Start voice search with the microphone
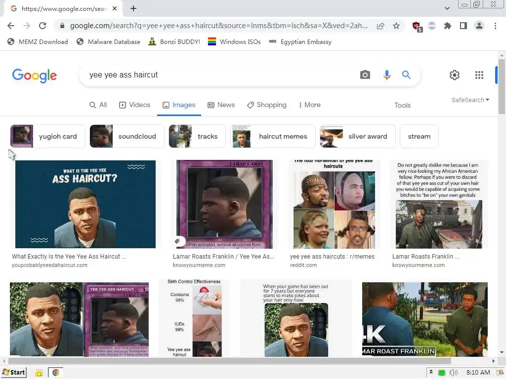This screenshot has width=506, height=379. coord(386,75)
